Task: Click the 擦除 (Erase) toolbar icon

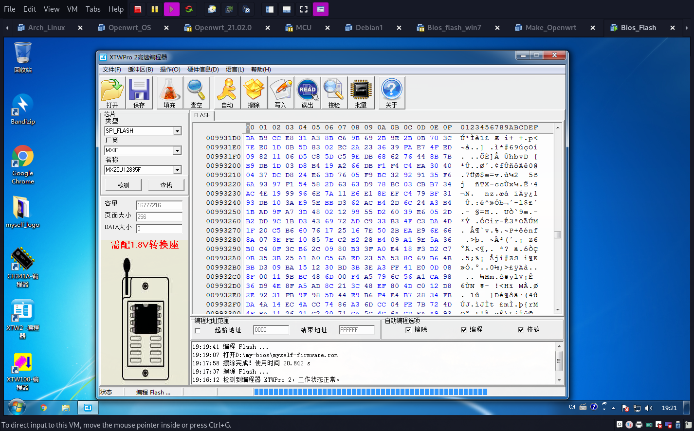Action: tap(254, 92)
